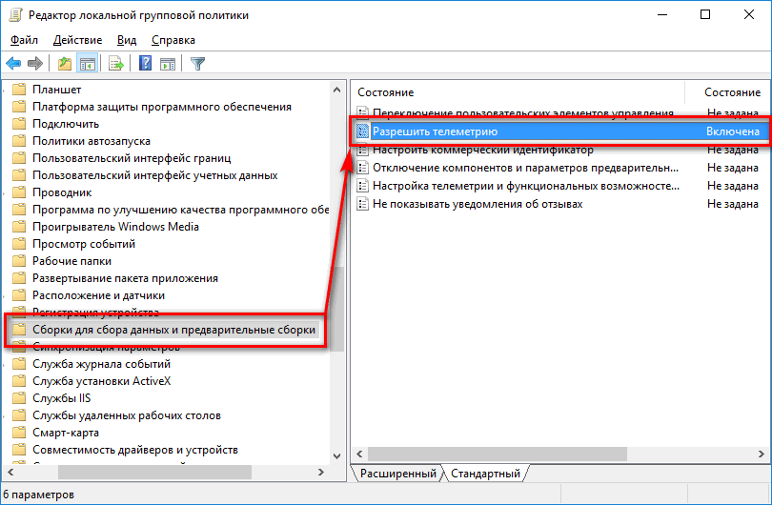Click tree pane scroll up arrow
This screenshot has width=772, height=505.
(336, 90)
